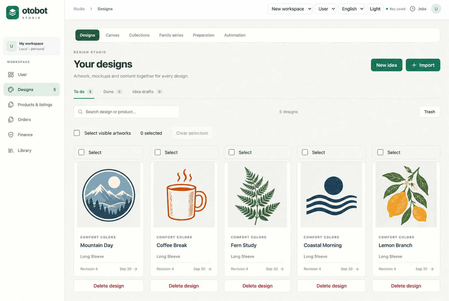Open the Lemon Branch artwork thumbnail
This screenshot has height=301, width=449.
point(406,195)
